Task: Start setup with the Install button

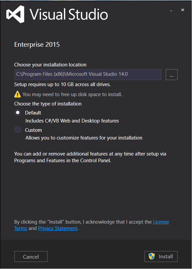Action: (x=161, y=256)
